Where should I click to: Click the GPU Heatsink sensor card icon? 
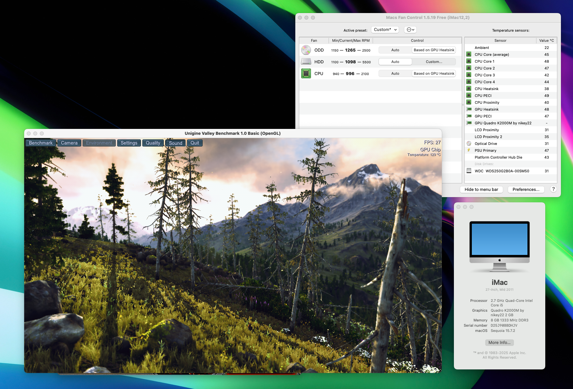[469, 109]
